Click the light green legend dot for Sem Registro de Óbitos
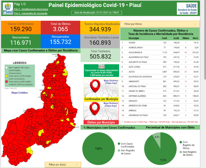206x168 pixels. [181, 152]
